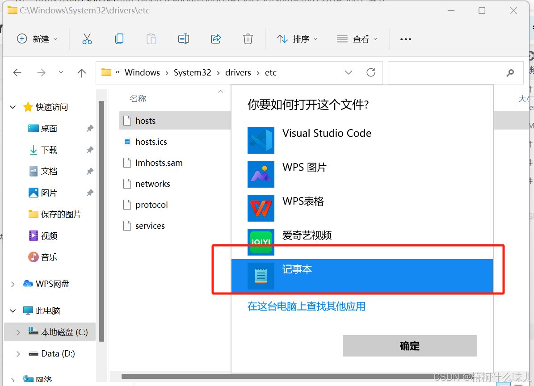Click the Paste clipboard icon

click(x=151, y=39)
